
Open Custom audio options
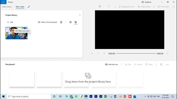coord(144,7)
